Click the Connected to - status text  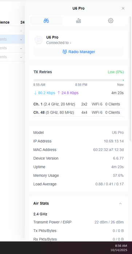[59, 43]
